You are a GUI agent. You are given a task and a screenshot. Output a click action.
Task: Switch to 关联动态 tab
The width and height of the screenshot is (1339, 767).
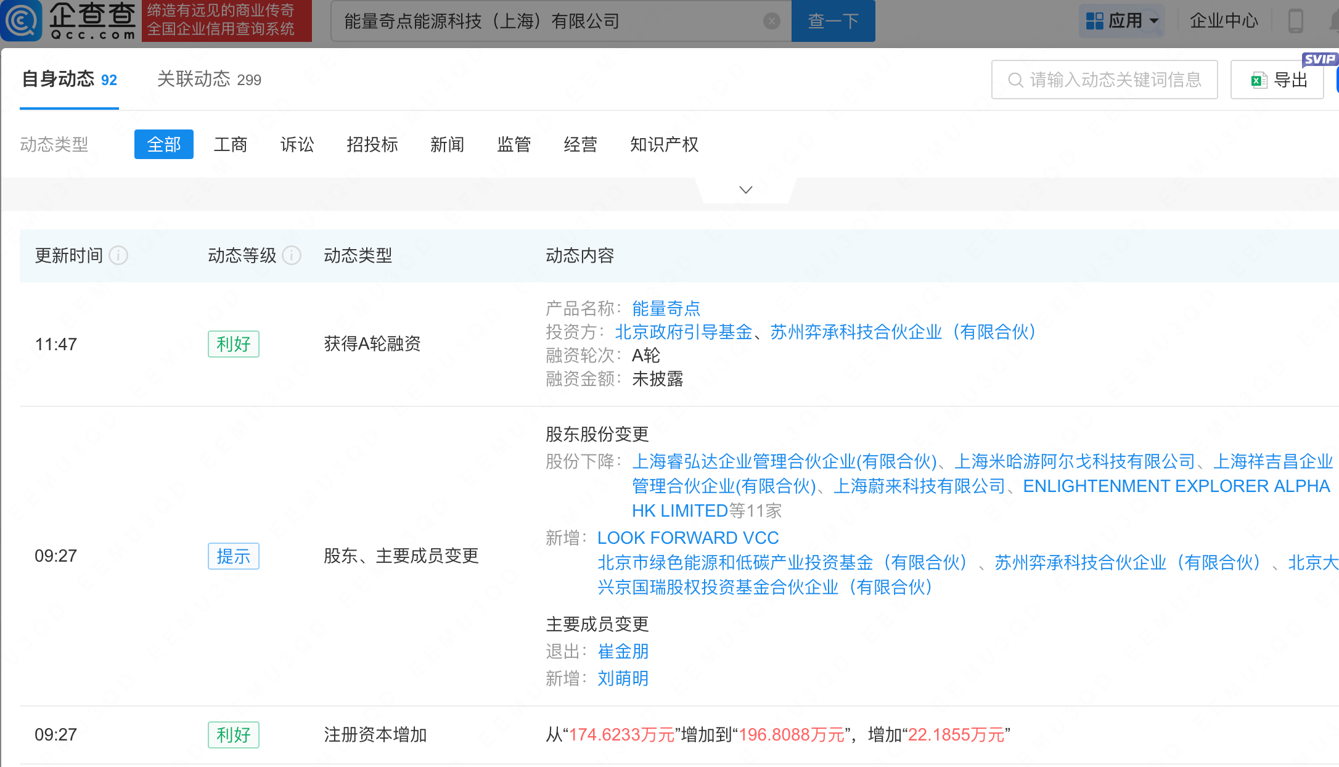click(x=209, y=80)
